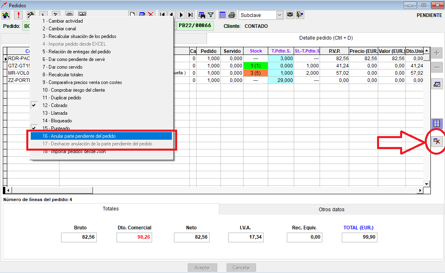Select '11 - Duplicar pedido' menu entry

click(101, 97)
